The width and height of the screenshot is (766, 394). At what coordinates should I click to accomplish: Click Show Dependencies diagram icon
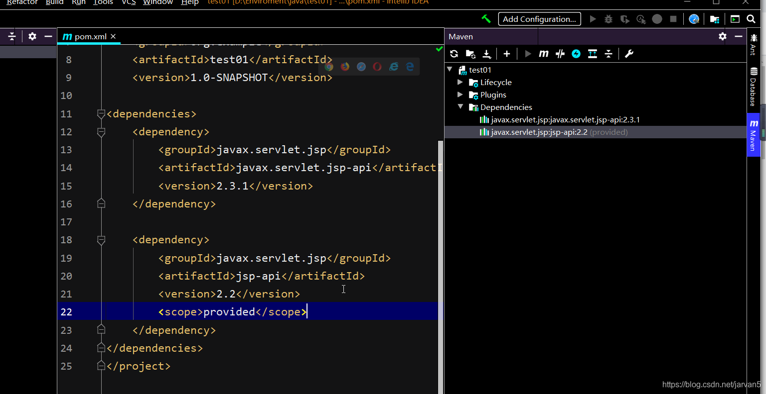pyautogui.click(x=593, y=54)
